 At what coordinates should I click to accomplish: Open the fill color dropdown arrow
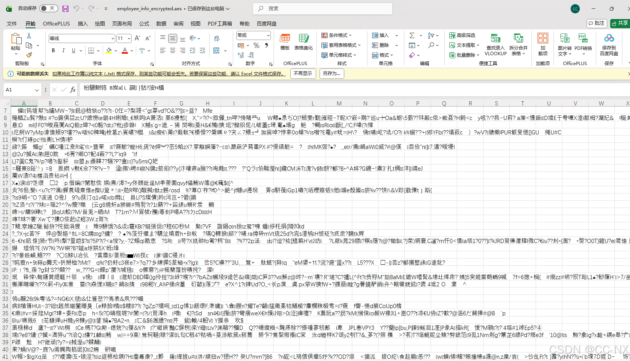point(116,51)
